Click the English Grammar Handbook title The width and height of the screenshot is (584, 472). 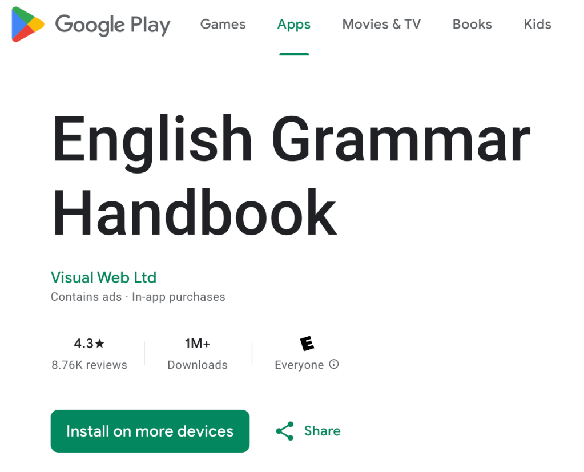coord(291,177)
